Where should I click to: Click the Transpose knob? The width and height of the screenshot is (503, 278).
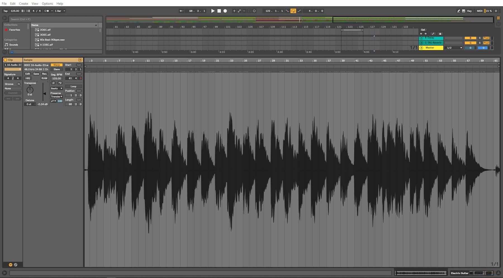[30, 90]
